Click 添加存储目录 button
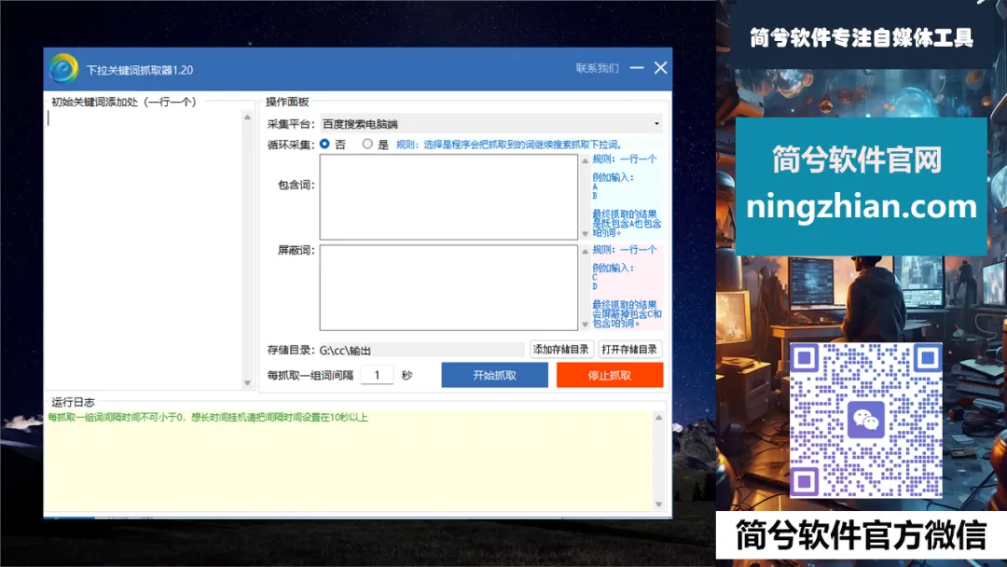1007x567 pixels. click(x=561, y=350)
